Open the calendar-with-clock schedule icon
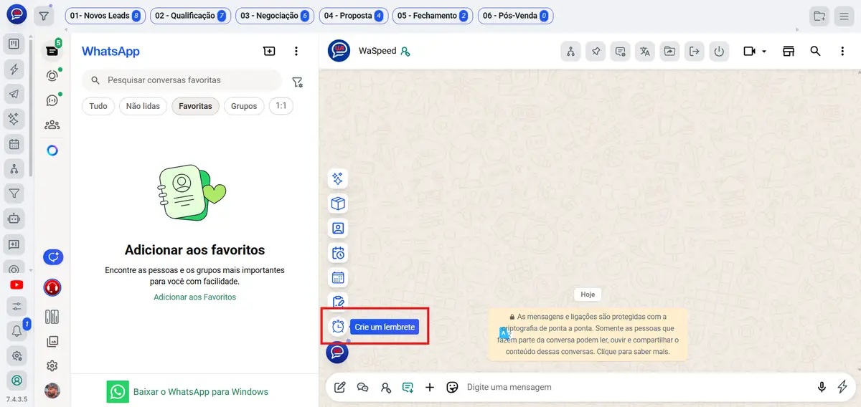 [338, 253]
